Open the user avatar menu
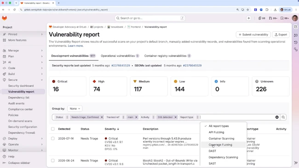This screenshot has width=299, height=168. point(295,18)
